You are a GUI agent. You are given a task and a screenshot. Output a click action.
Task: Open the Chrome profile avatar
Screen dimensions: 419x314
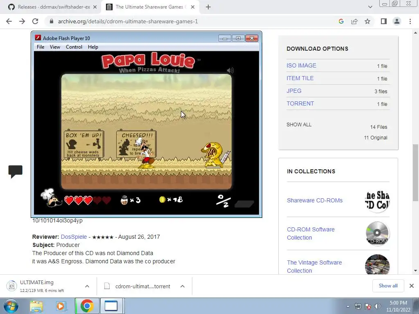(x=397, y=21)
